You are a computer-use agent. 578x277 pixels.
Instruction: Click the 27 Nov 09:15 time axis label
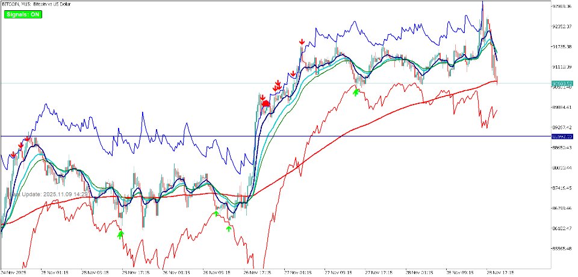338,273
